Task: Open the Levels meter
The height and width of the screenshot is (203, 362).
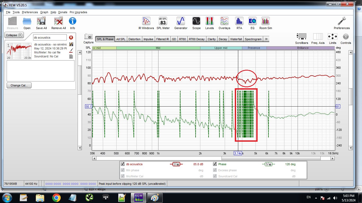Action: tap(210, 23)
